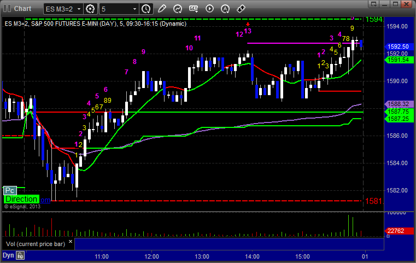Click the magenta count label 10
The width and height of the screenshot is (416, 263).
click(x=189, y=48)
